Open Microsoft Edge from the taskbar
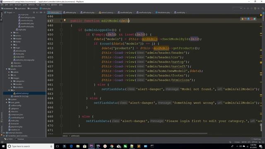Viewport: 265px width, 149px height. point(71,146)
